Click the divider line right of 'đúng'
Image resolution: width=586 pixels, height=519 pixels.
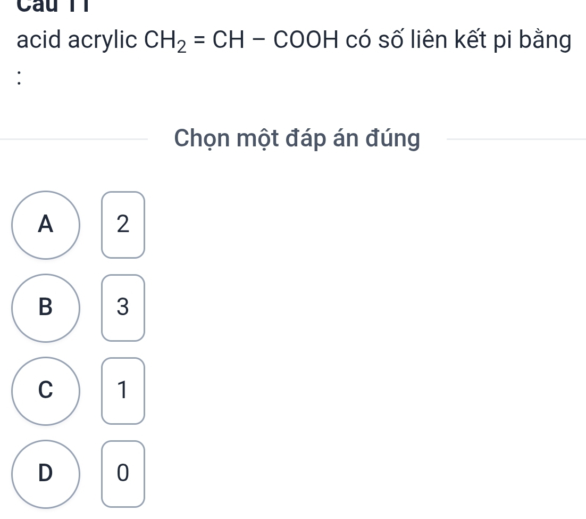pos(516,139)
